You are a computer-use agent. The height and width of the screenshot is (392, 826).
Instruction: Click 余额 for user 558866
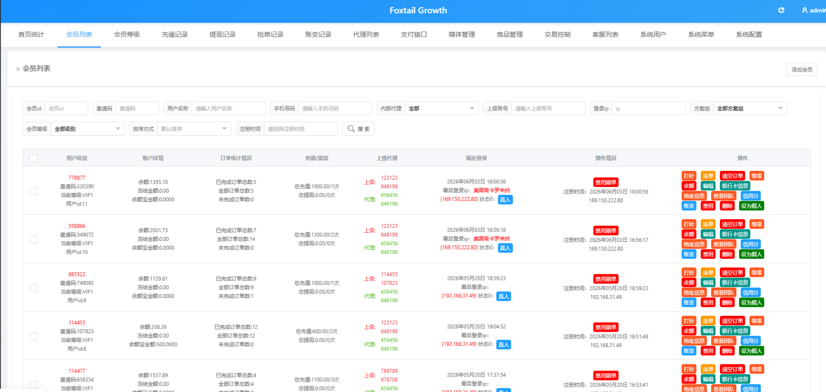[689, 234]
